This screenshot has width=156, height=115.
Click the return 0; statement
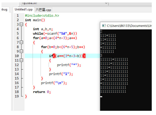coord(42,92)
